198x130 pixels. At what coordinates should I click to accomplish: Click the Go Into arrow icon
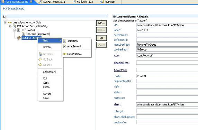click(40, 65)
